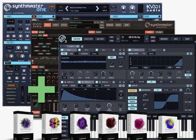This screenshot has height=140, width=196.
Task: Click the filter Freq knob
Action: click(x=132, y=73)
